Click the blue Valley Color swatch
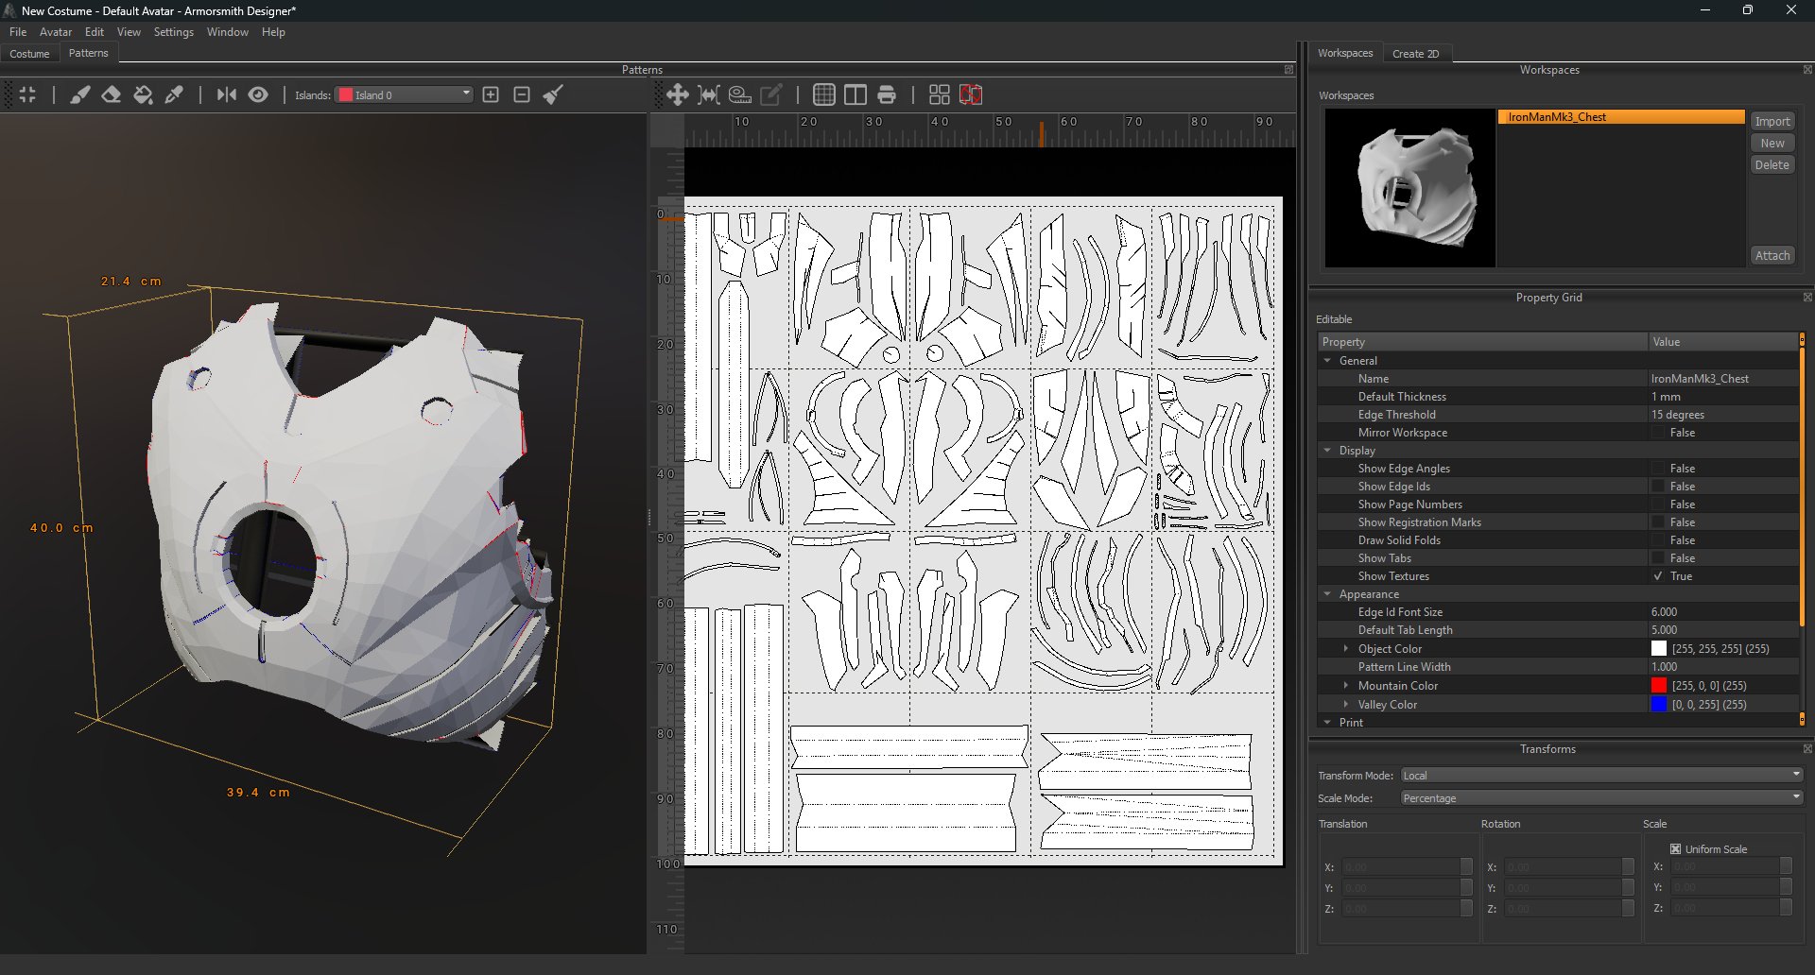Image resolution: width=1815 pixels, height=975 pixels. [x=1659, y=705]
